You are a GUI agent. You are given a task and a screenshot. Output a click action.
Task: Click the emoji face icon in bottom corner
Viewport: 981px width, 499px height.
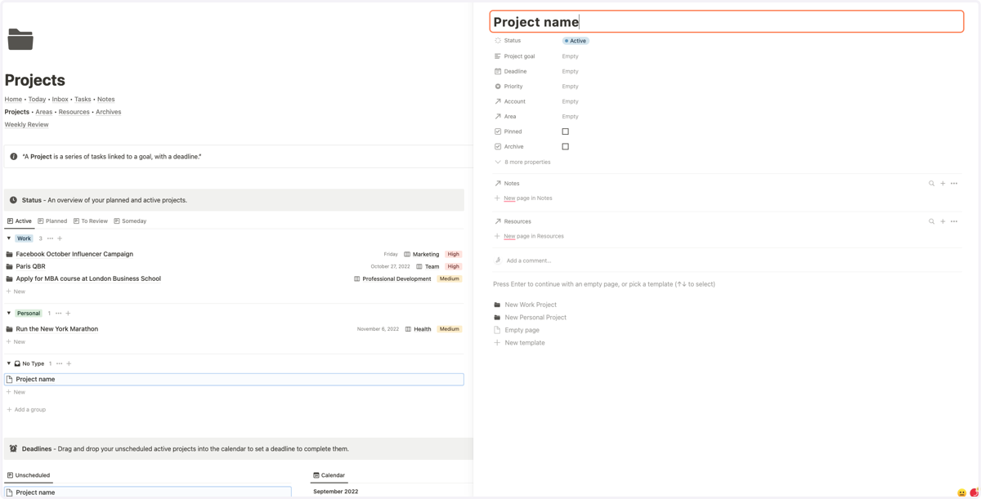point(961,492)
